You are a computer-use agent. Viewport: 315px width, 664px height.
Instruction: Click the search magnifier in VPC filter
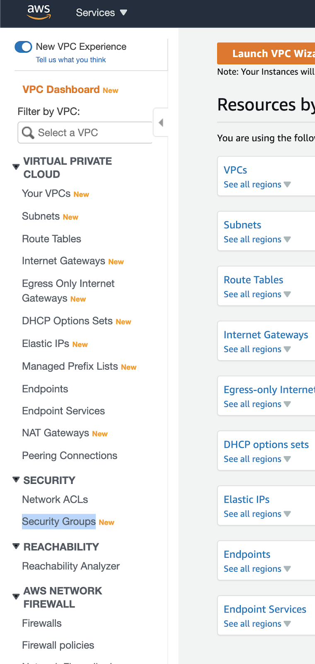28,133
